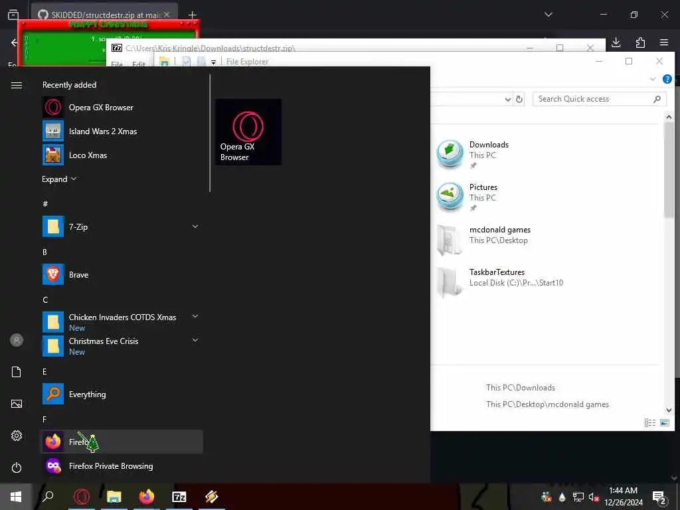Open the Everything search app
This screenshot has height=510, width=680.
tap(122, 394)
